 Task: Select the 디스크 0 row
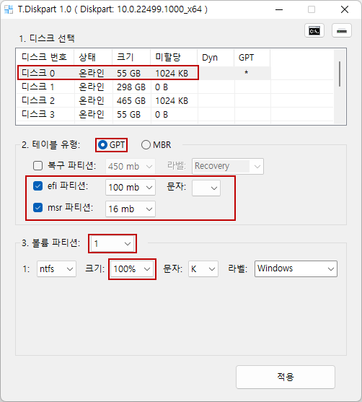[x=144, y=73]
